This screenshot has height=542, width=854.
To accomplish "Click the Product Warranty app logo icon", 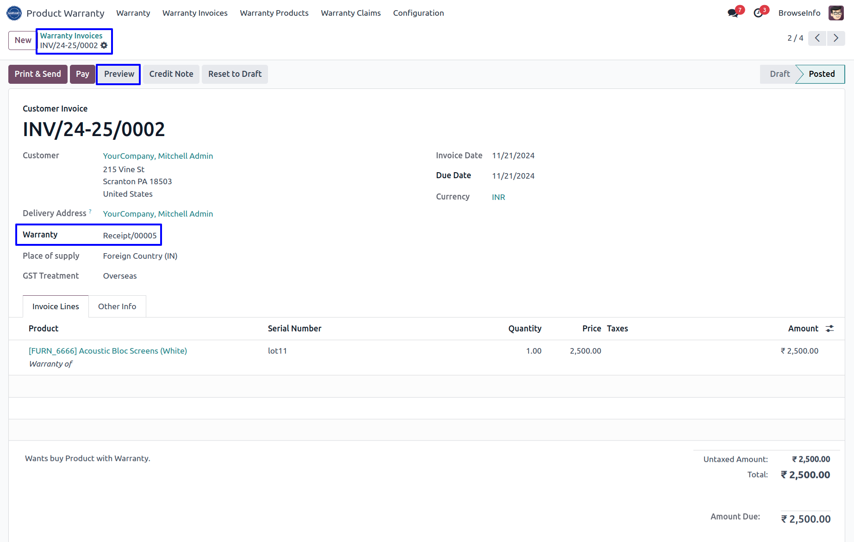I will click(x=14, y=13).
